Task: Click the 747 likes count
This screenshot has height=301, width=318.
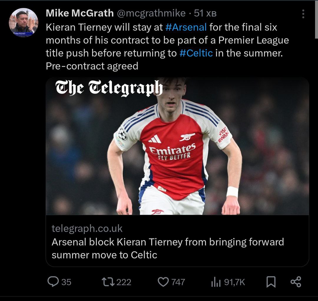Action: click(x=178, y=282)
